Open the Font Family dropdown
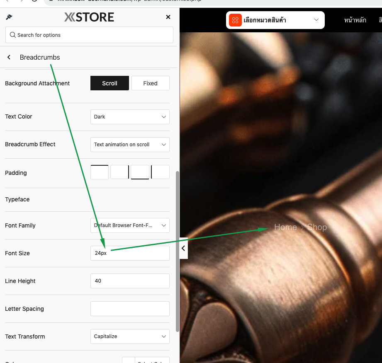 130,225
